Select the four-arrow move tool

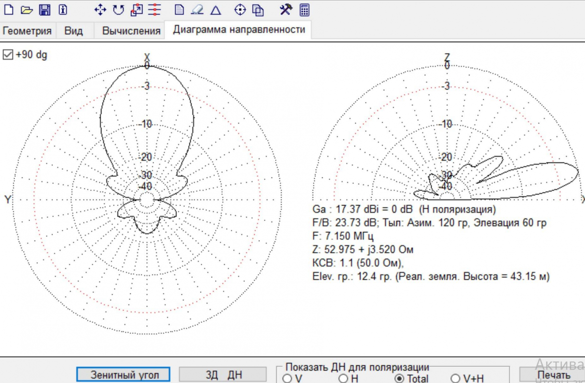tap(100, 10)
